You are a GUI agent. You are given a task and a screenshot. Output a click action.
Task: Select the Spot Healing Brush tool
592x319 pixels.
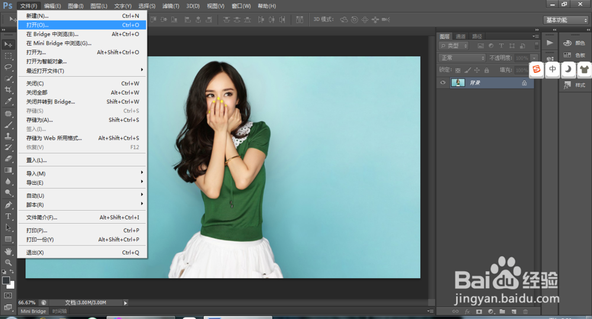pyautogui.click(x=8, y=114)
